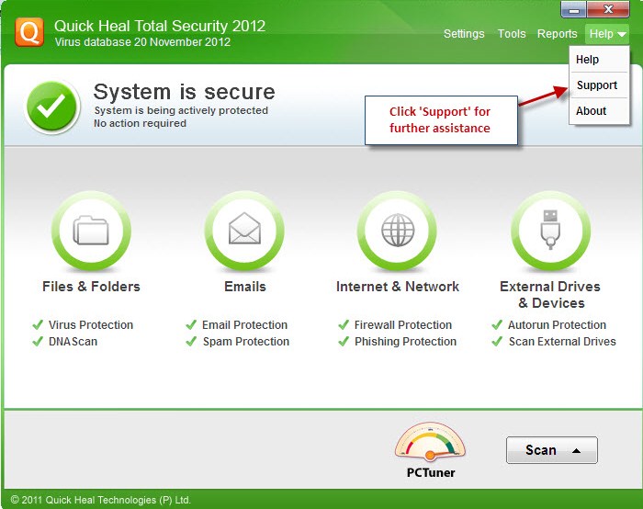Click the Virus Protection text
643x509 pixels.
click(x=91, y=325)
